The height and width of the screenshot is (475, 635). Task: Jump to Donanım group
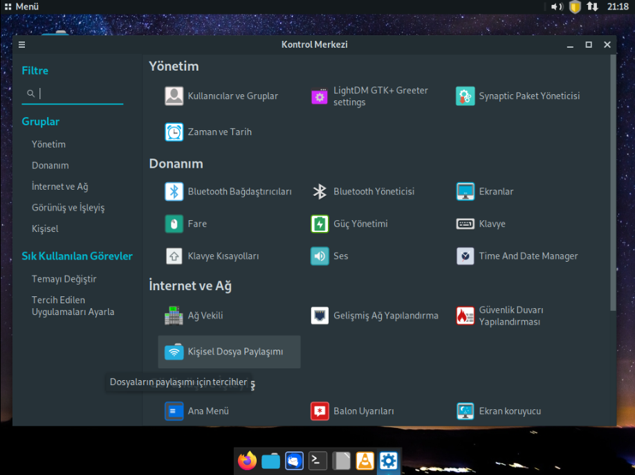pos(50,165)
